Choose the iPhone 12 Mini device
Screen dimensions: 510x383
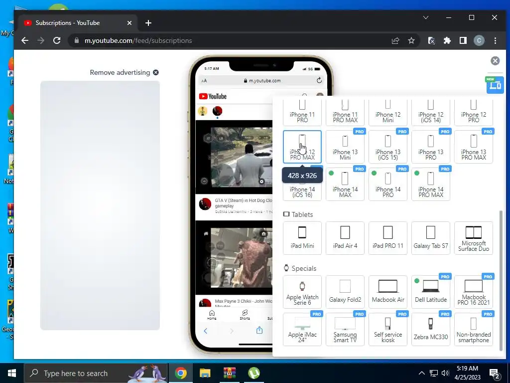pos(387,113)
